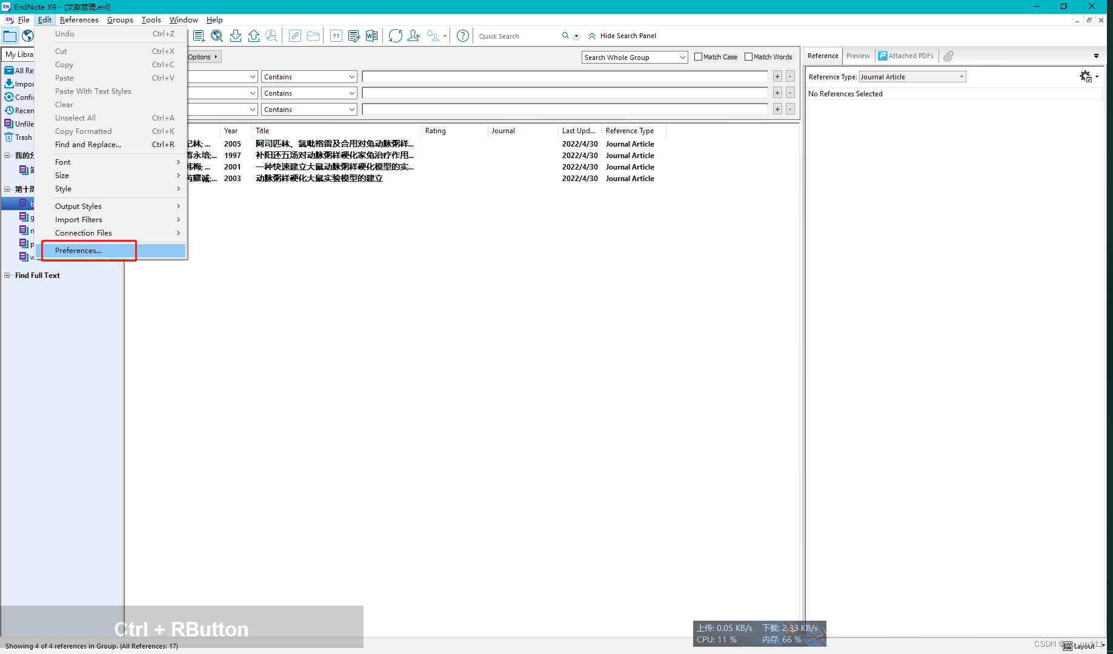The height and width of the screenshot is (654, 1113).
Task: Click the New Reference toolbar icon
Action: [199, 36]
